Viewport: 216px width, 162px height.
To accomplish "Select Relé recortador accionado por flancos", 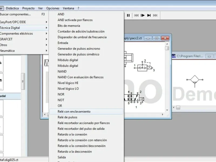I will [x=86, y=123].
